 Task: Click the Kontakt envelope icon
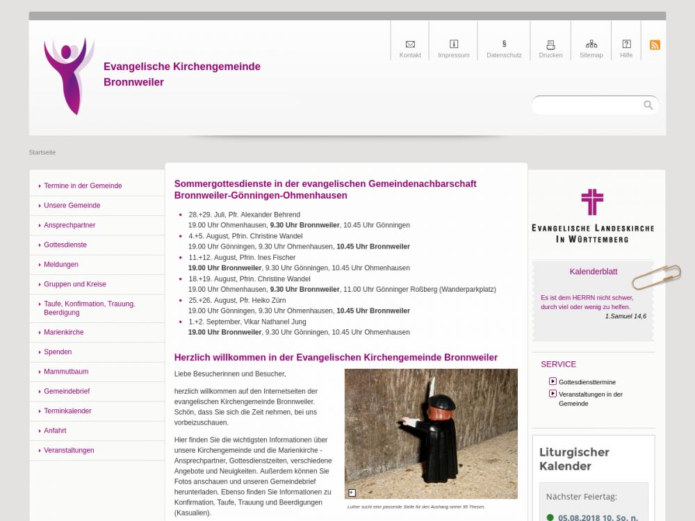(x=410, y=44)
